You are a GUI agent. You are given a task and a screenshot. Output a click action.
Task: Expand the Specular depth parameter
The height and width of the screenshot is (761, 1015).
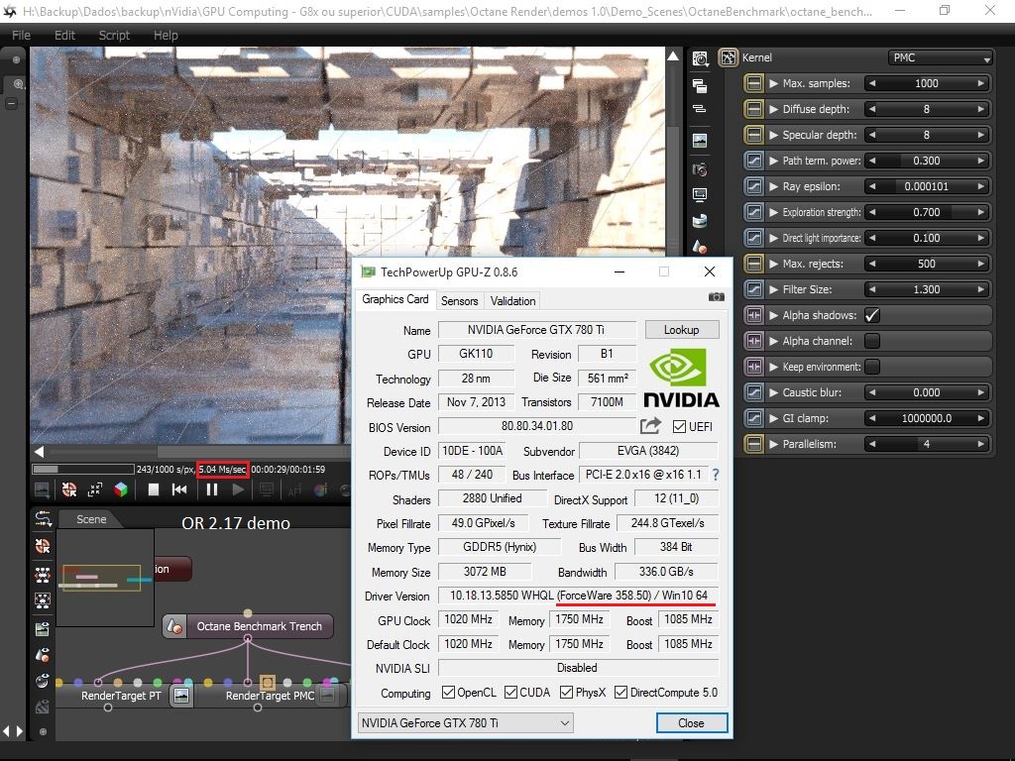[x=773, y=135]
